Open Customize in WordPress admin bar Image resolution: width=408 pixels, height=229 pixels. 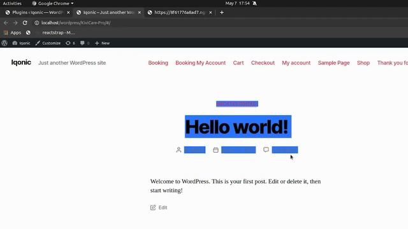click(48, 43)
